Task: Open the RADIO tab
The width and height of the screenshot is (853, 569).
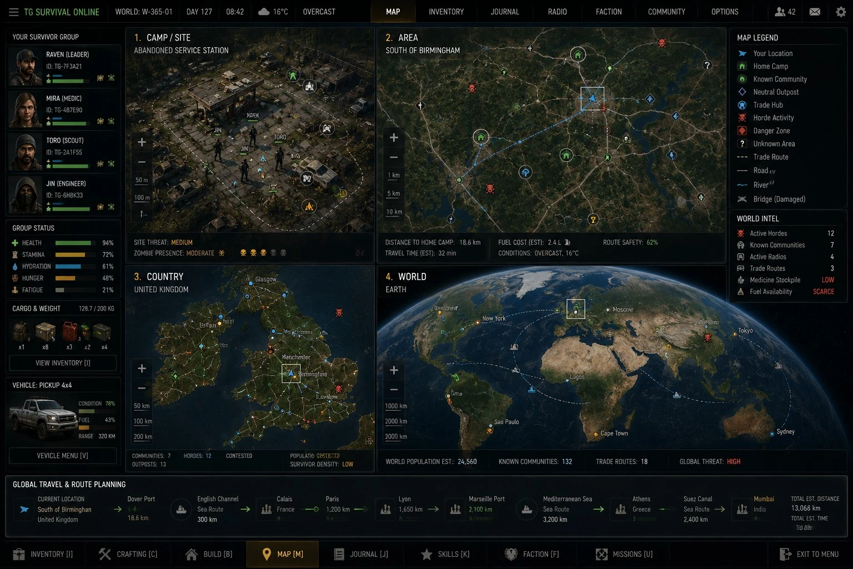Action: click(558, 12)
